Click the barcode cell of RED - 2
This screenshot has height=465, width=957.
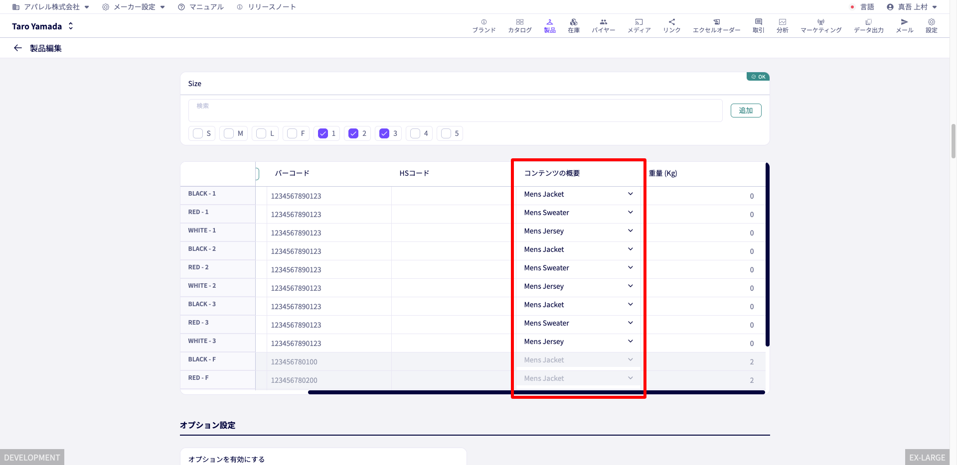click(x=329, y=269)
